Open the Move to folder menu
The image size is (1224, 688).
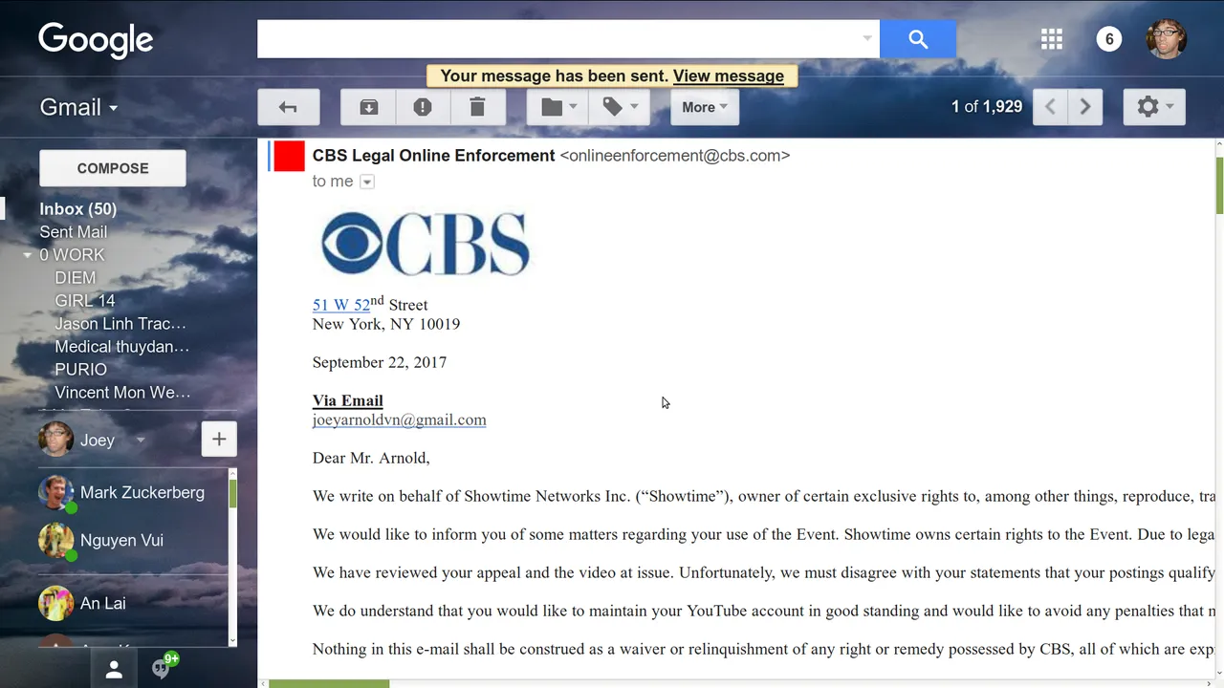(558, 107)
